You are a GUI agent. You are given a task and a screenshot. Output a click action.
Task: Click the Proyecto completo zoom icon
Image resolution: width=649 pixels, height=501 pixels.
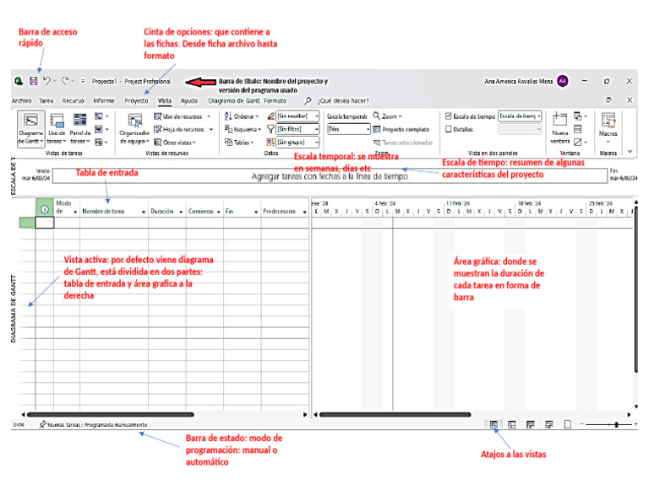(377, 130)
